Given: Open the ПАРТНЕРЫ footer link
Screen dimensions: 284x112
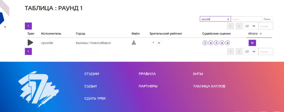Looking at the screenshot, I should (148, 86).
